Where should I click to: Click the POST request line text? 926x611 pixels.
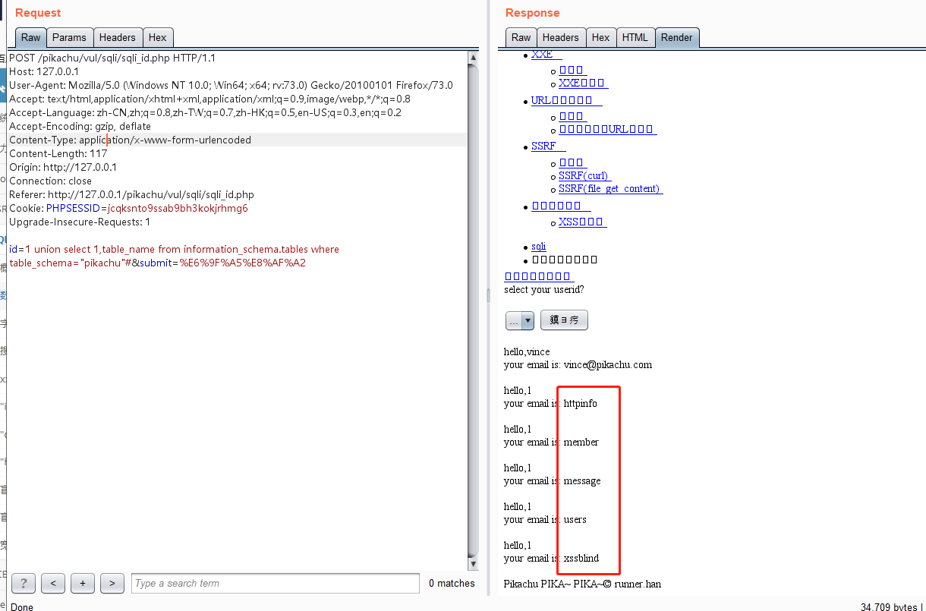coord(112,58)
